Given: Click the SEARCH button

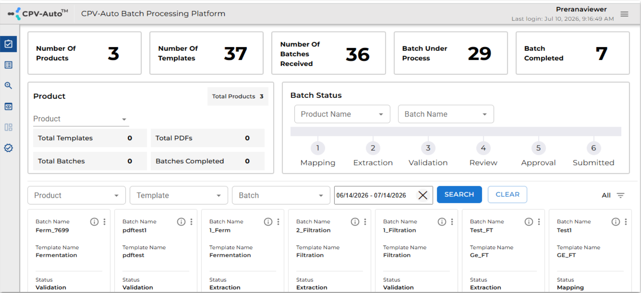Looking at the screenshot, I should [459, 194].
